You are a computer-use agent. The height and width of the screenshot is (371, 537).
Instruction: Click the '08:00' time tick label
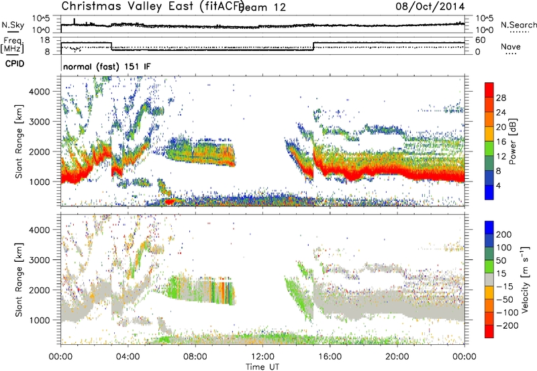point(195,357)
